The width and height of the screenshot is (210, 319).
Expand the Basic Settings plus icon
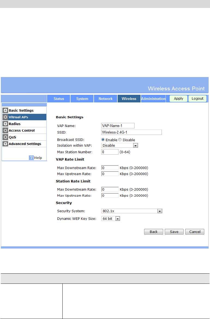click(5, 110)
